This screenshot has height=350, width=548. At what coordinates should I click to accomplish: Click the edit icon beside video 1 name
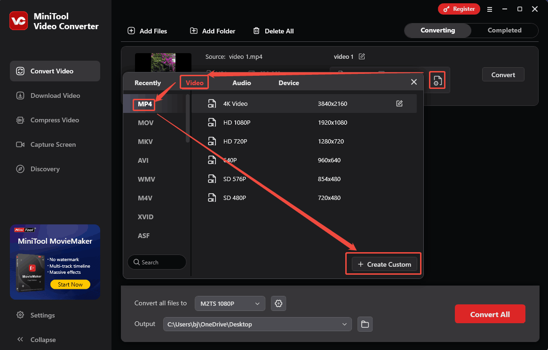pyautogui.click(x=362, y=56)
